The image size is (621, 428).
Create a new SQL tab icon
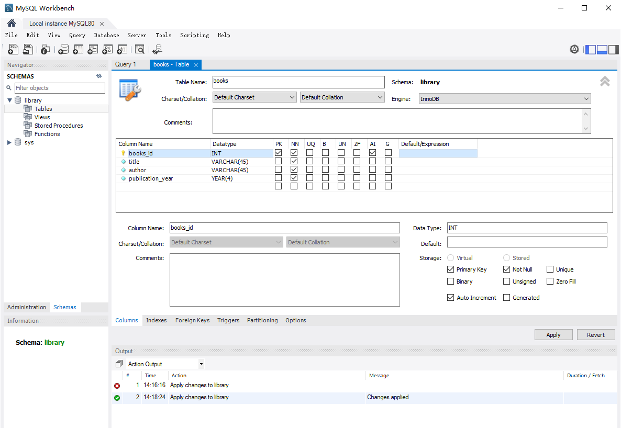(x=13, y=49)
